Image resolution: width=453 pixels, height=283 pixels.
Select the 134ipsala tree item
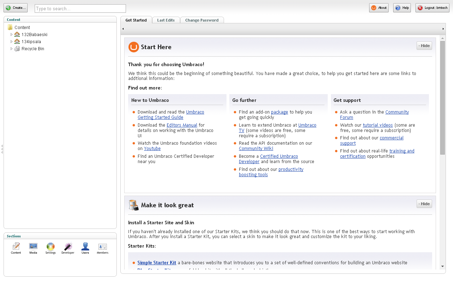coord(30,42)
